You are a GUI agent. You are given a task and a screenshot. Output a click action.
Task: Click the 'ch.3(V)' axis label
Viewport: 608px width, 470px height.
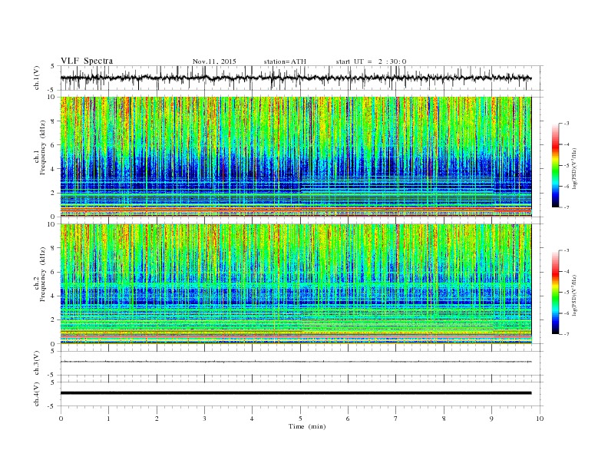(x=37, y=363)
